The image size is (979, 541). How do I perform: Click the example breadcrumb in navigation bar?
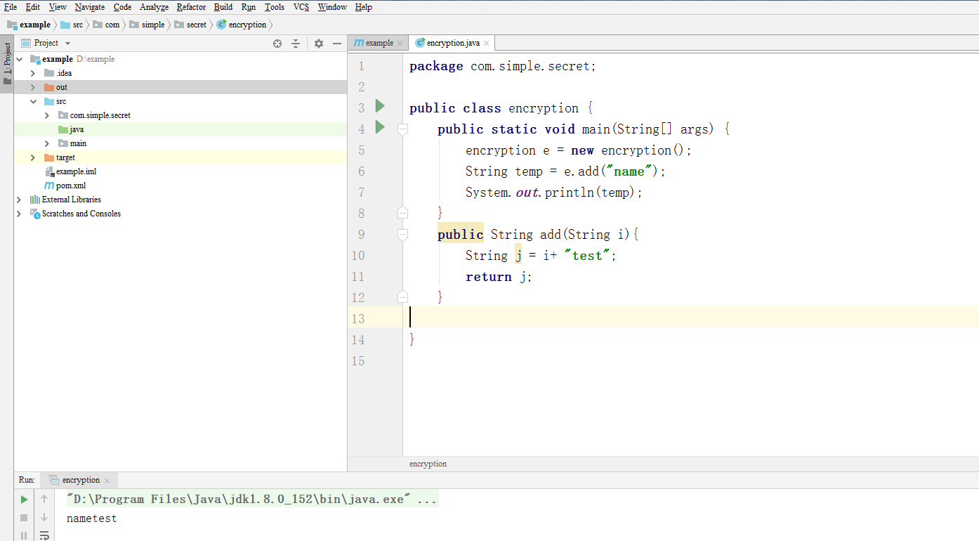pyautogui.click(x=29, y=25)
